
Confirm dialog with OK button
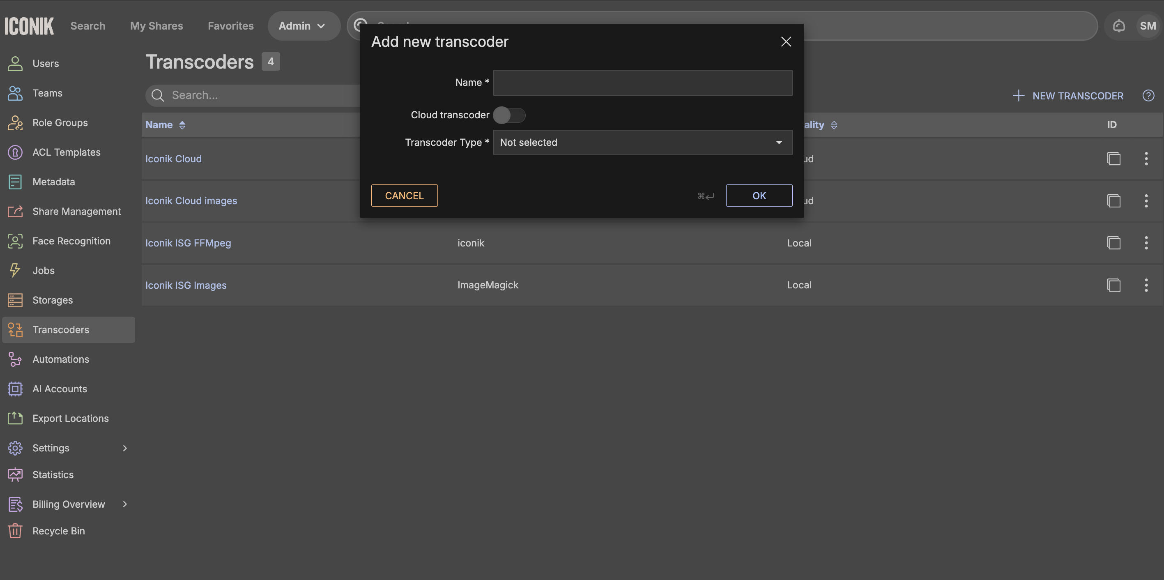(759, 196)
